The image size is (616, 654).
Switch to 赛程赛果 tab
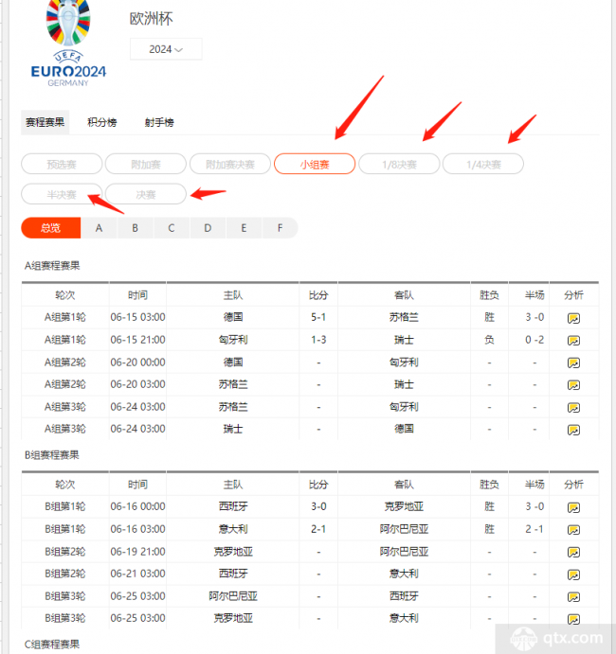coord(45,122)
